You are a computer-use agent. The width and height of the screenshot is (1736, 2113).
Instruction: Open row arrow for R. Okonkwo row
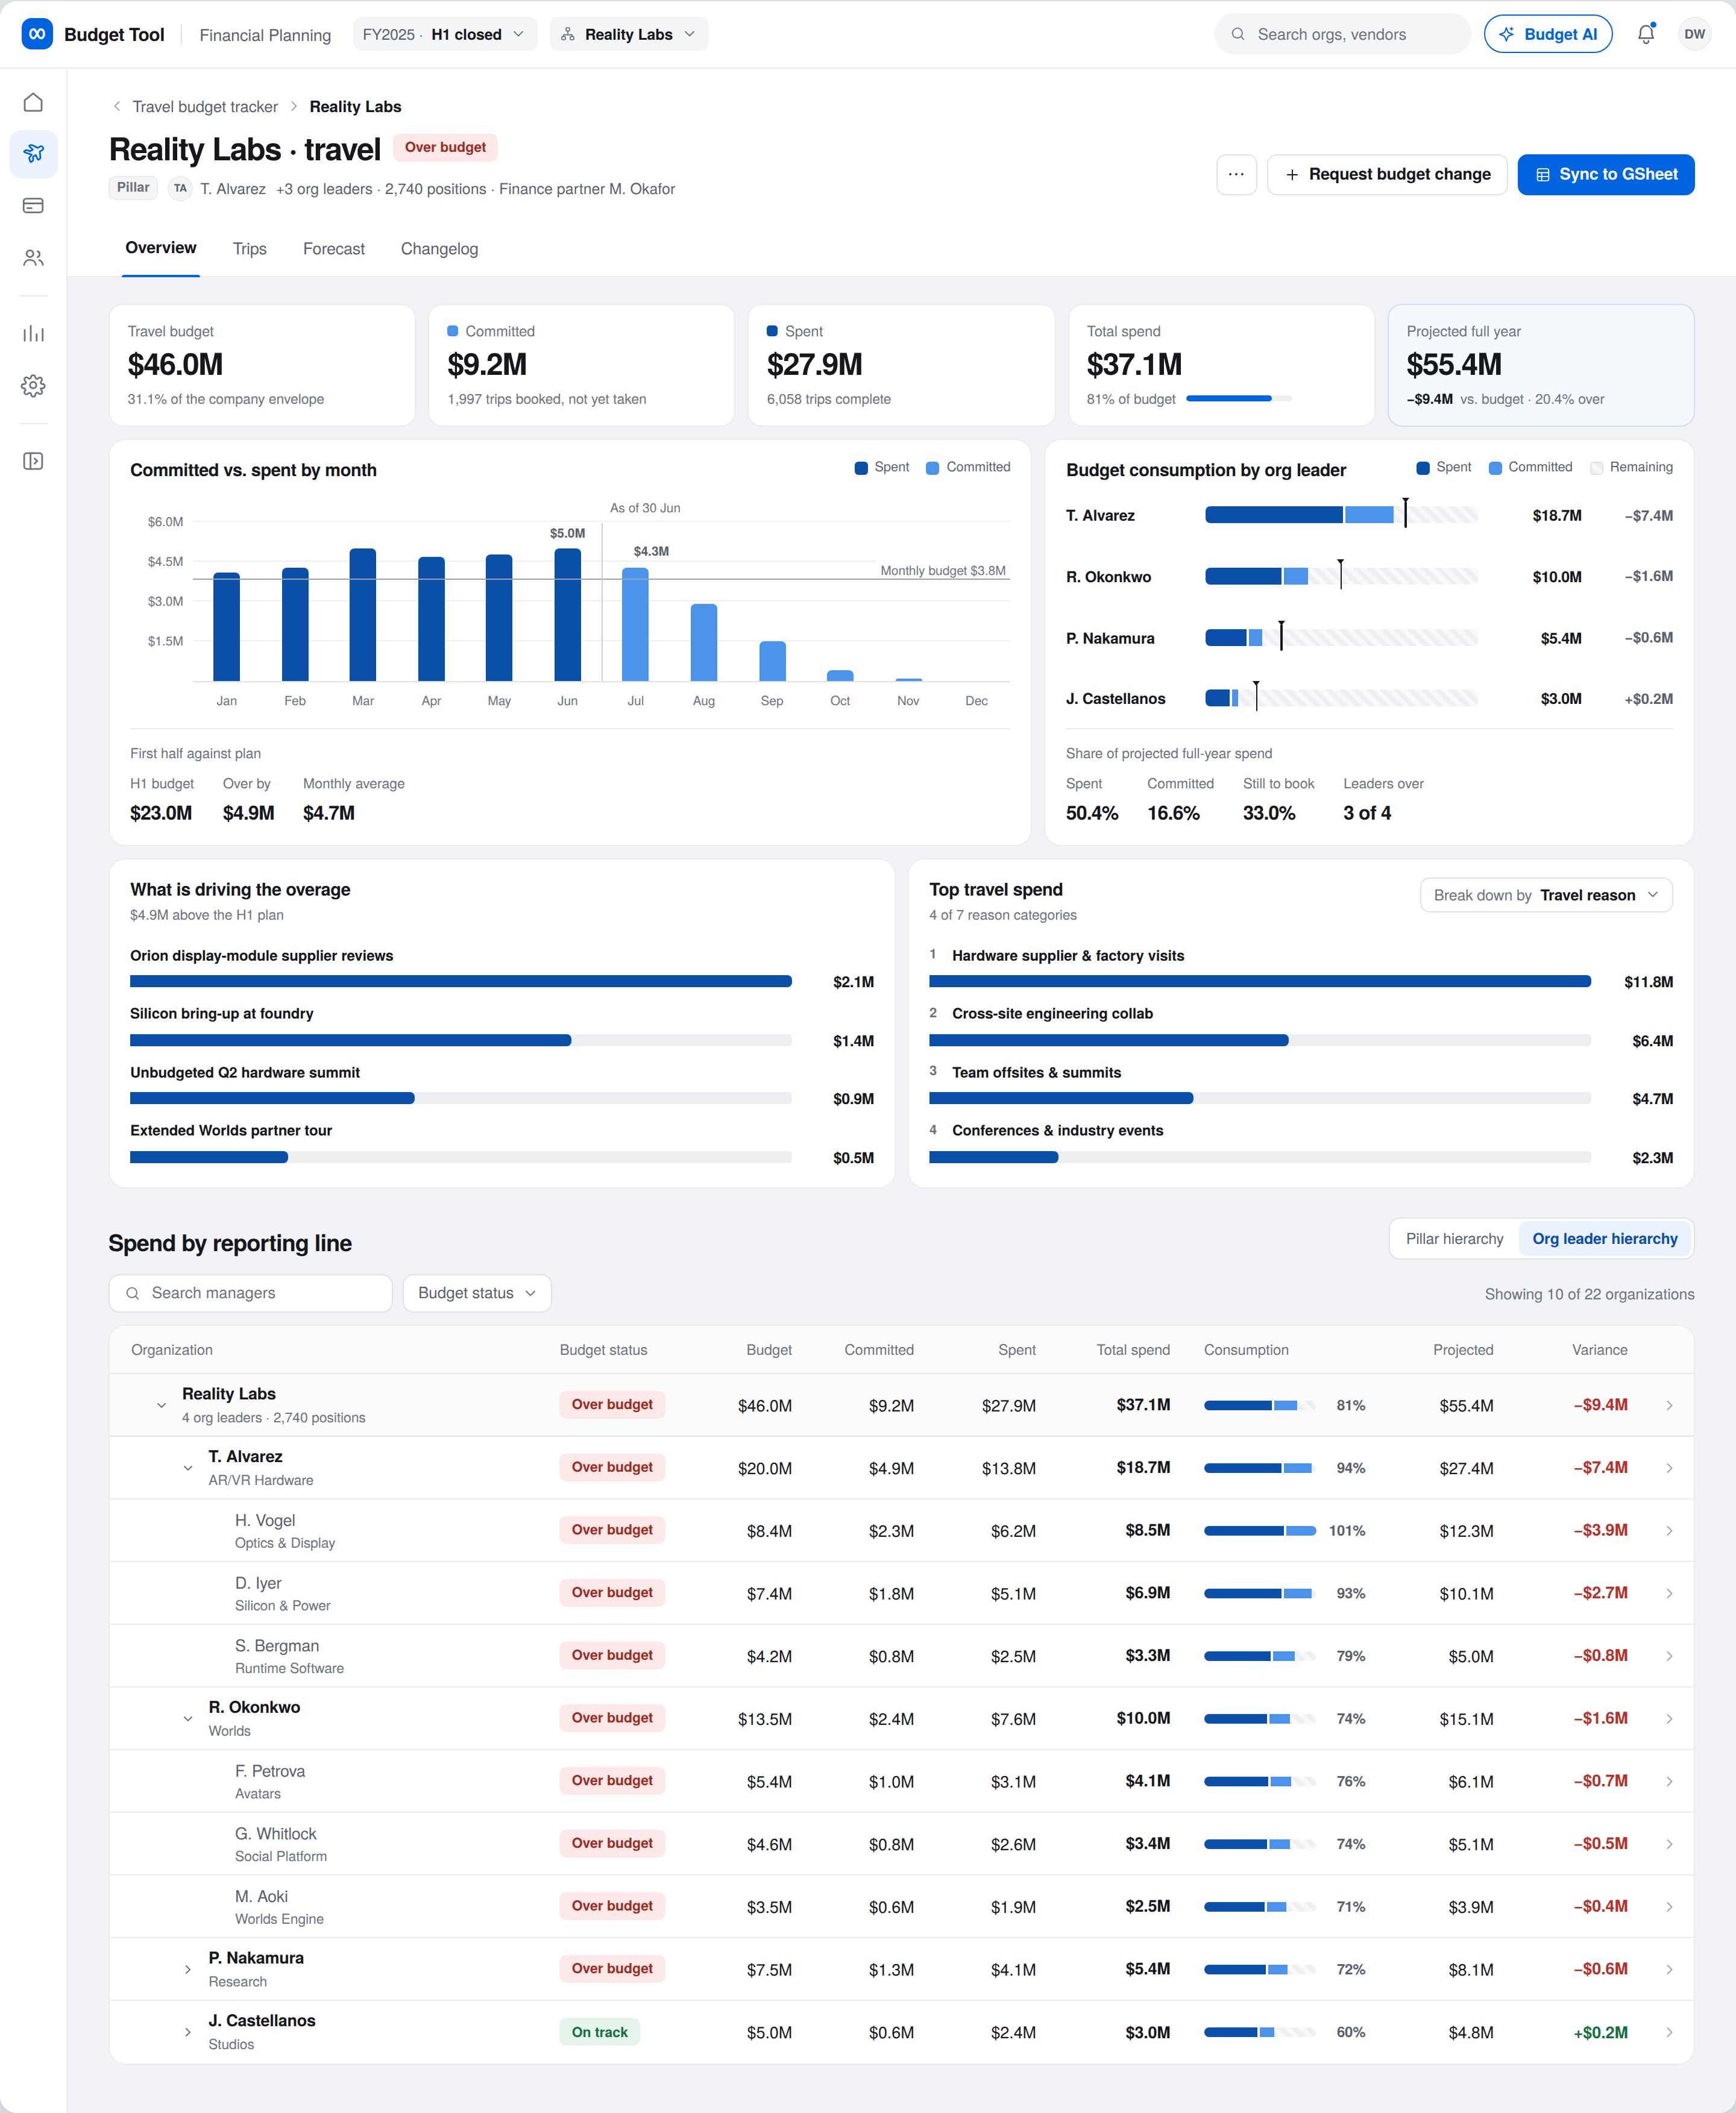(1669, 1718)
